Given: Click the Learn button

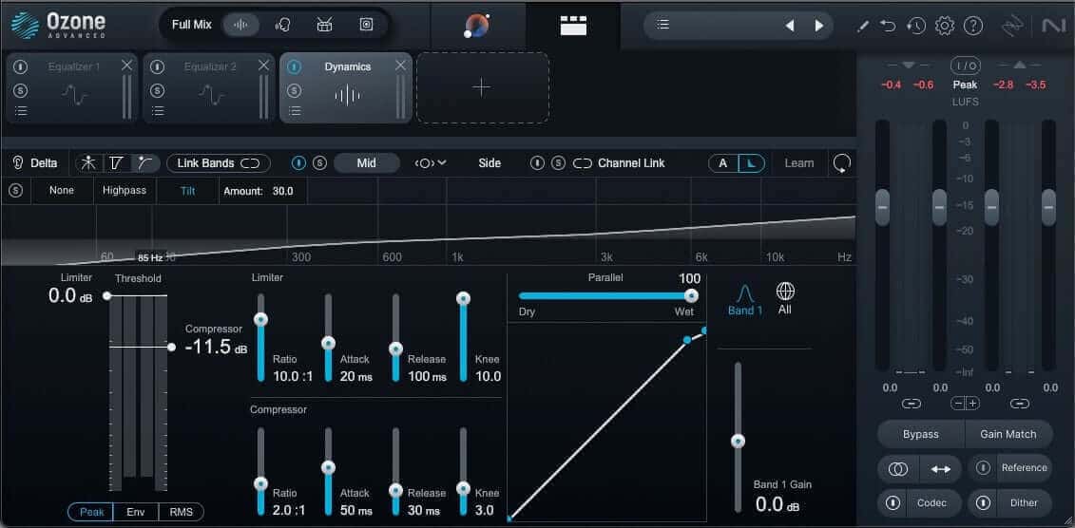Looking at the screenshot, I should coord(799,163).
